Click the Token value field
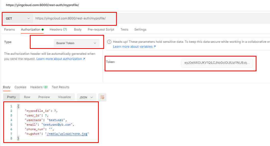The image size is (270, 146). [x=217, y=63]
